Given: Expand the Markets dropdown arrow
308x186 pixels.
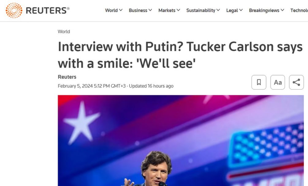Looking at the screenshot, I should 178,10.
